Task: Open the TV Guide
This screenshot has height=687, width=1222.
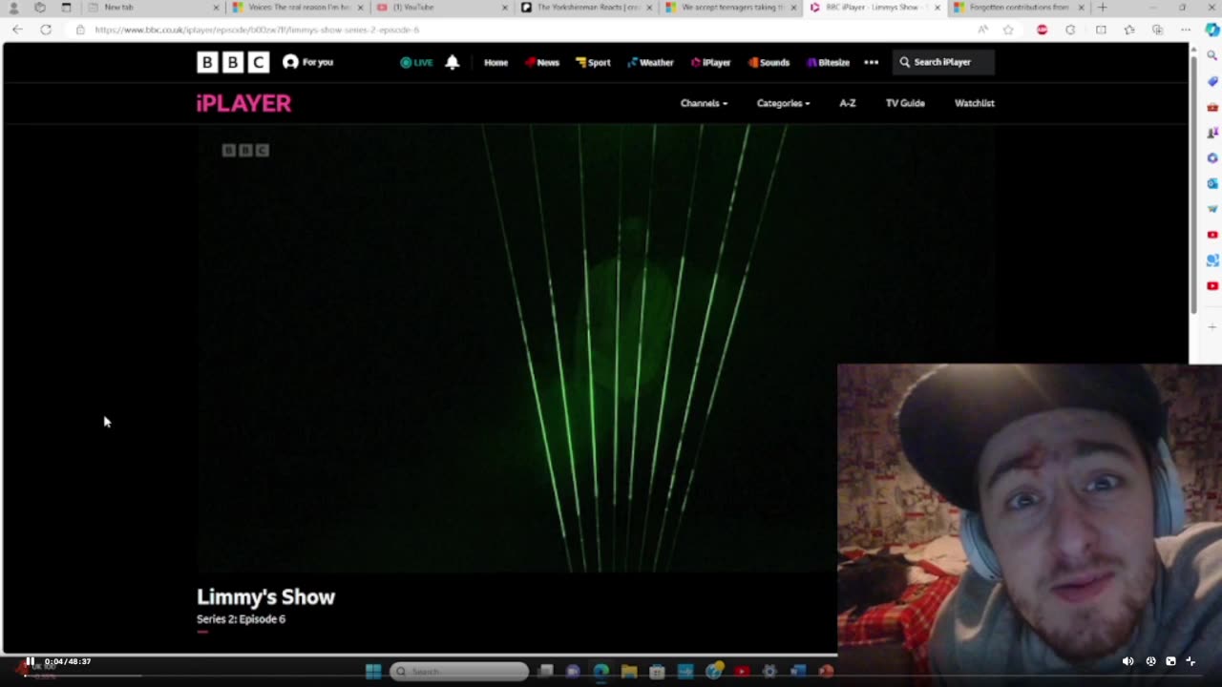Action: pyautogui.click(x=905, y=103)
